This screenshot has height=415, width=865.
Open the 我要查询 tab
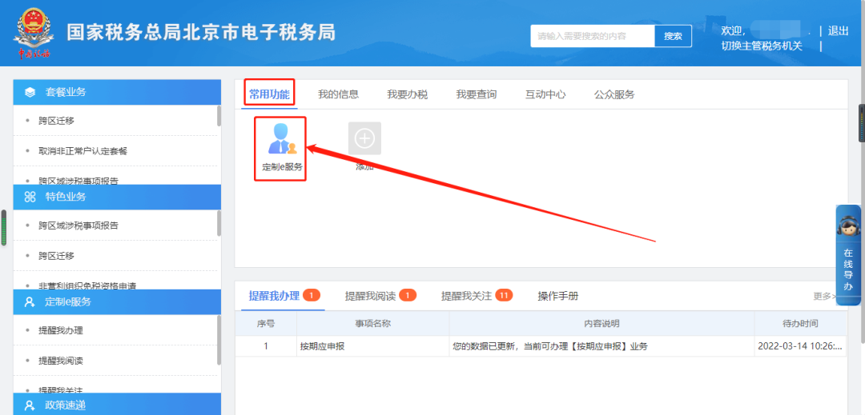(476, 94)
